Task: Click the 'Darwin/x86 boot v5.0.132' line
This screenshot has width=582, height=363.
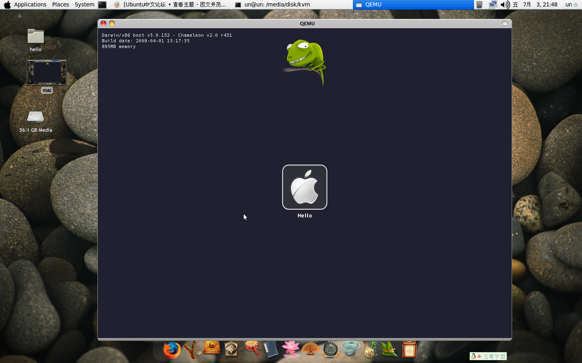Action: tap(167, 35)
